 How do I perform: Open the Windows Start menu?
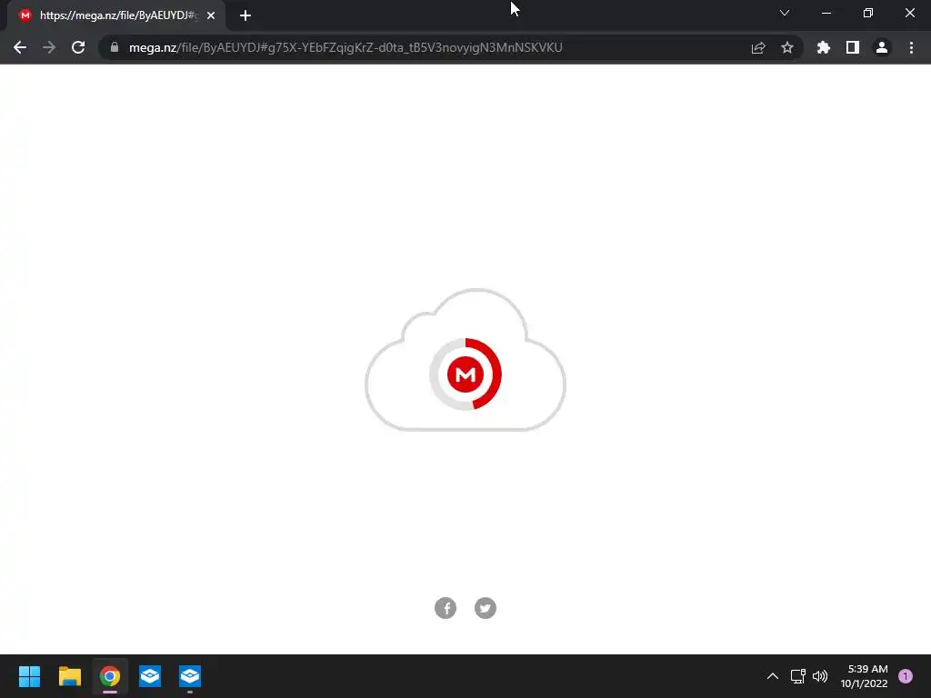29,676
